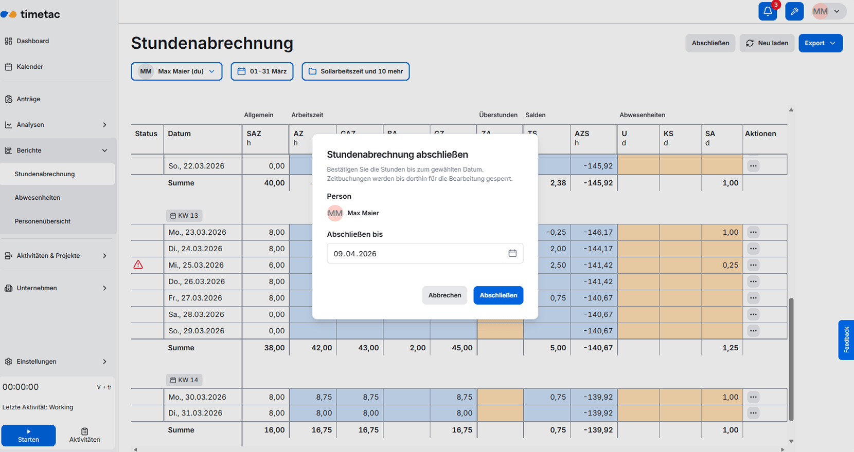Confirm with blue Abschließen dialog button
The height and width of the screenshot is (452, 854).
[x=498, y=295]
